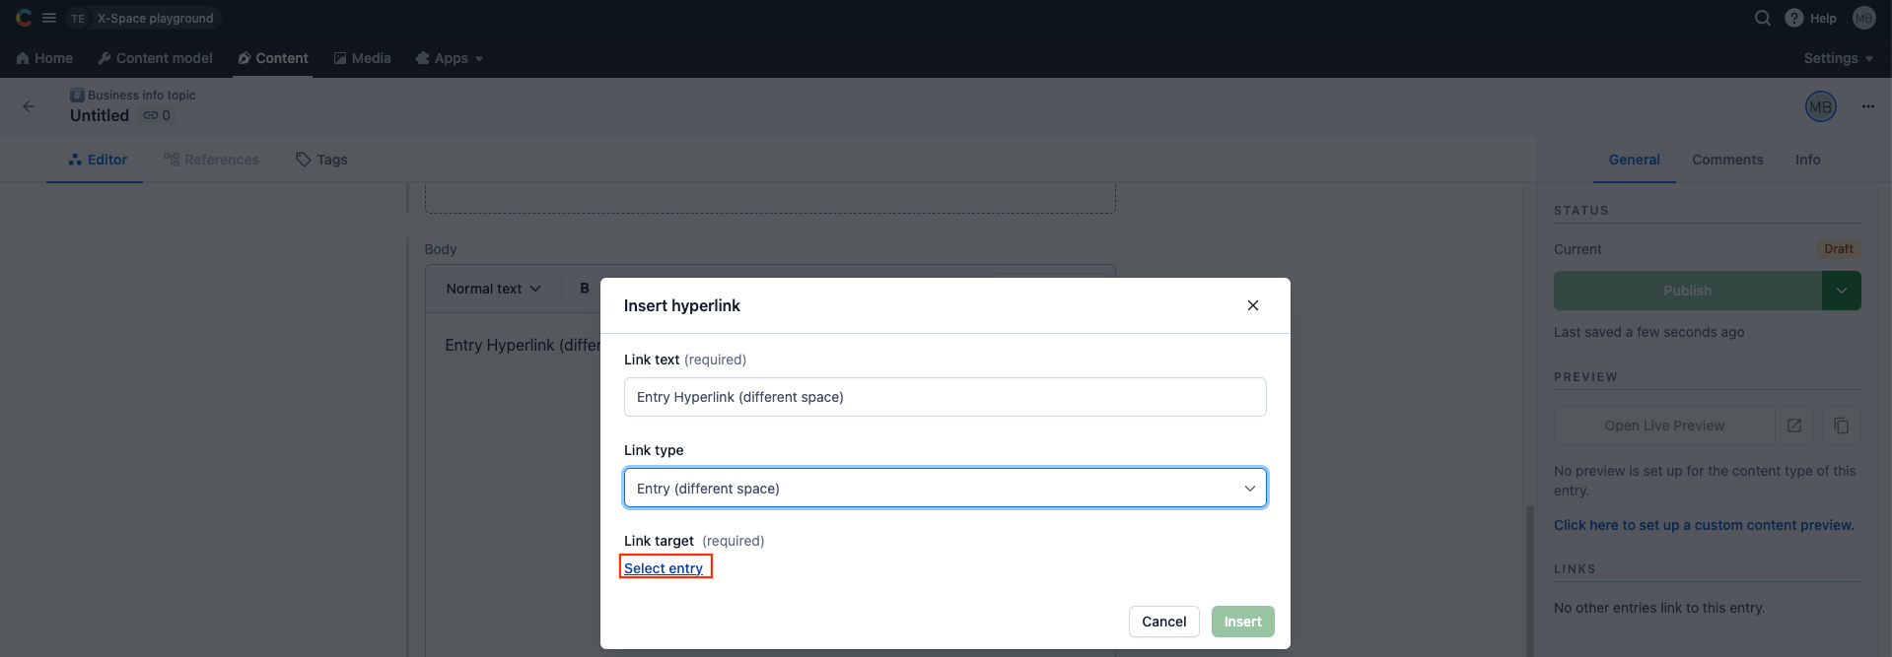Open the General sidebar tab
The image size is (1892, 657).
click(x=1634, y=160)
